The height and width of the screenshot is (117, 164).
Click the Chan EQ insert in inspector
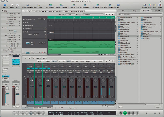pos(16,60)
